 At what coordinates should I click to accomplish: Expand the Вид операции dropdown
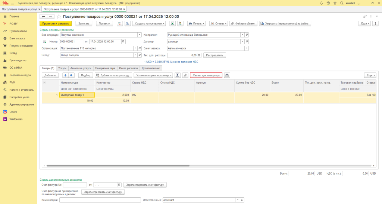[140, 35]
